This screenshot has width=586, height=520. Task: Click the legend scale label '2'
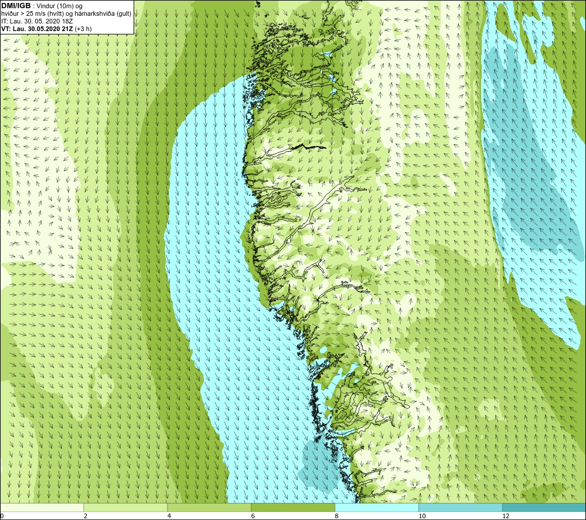(86, 516)
